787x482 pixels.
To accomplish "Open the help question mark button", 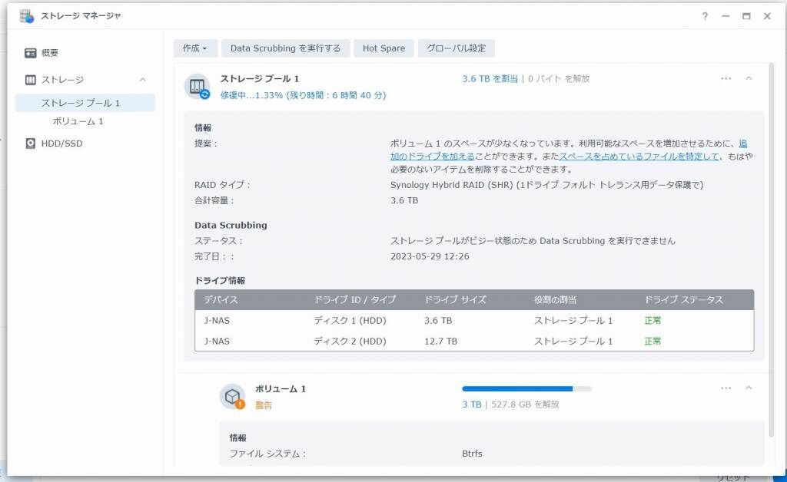I will pos(705,16).
